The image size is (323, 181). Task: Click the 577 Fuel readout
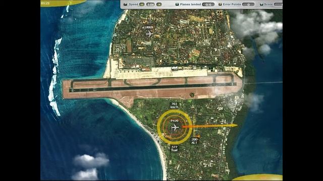coord(174,148)
